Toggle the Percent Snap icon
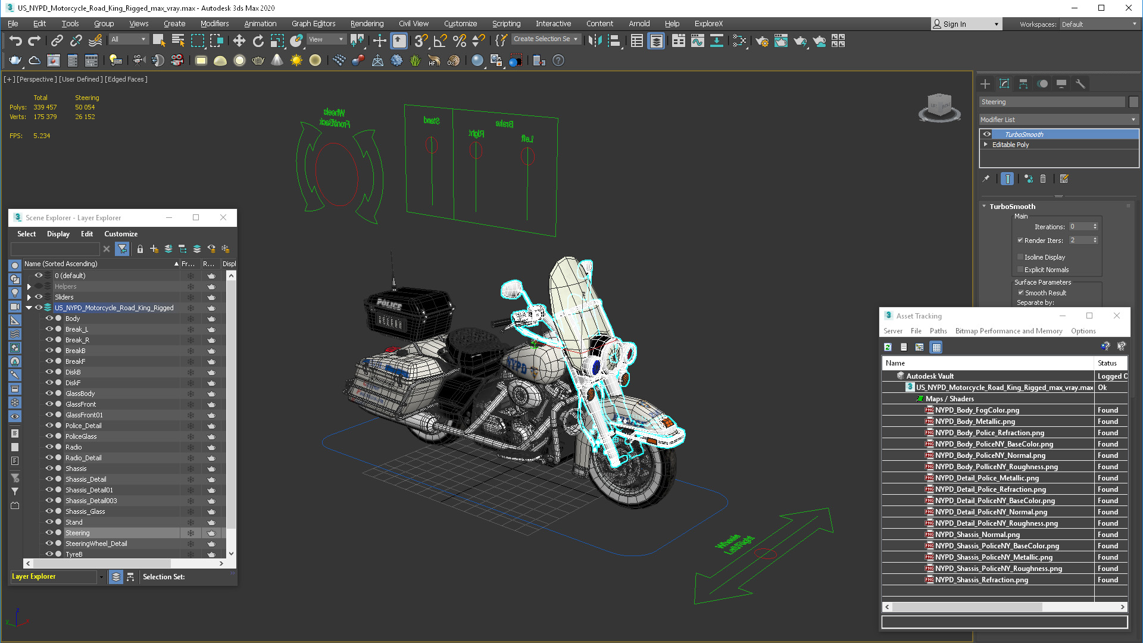This screenshot has width=1143, height=643. tap(460, 40)
